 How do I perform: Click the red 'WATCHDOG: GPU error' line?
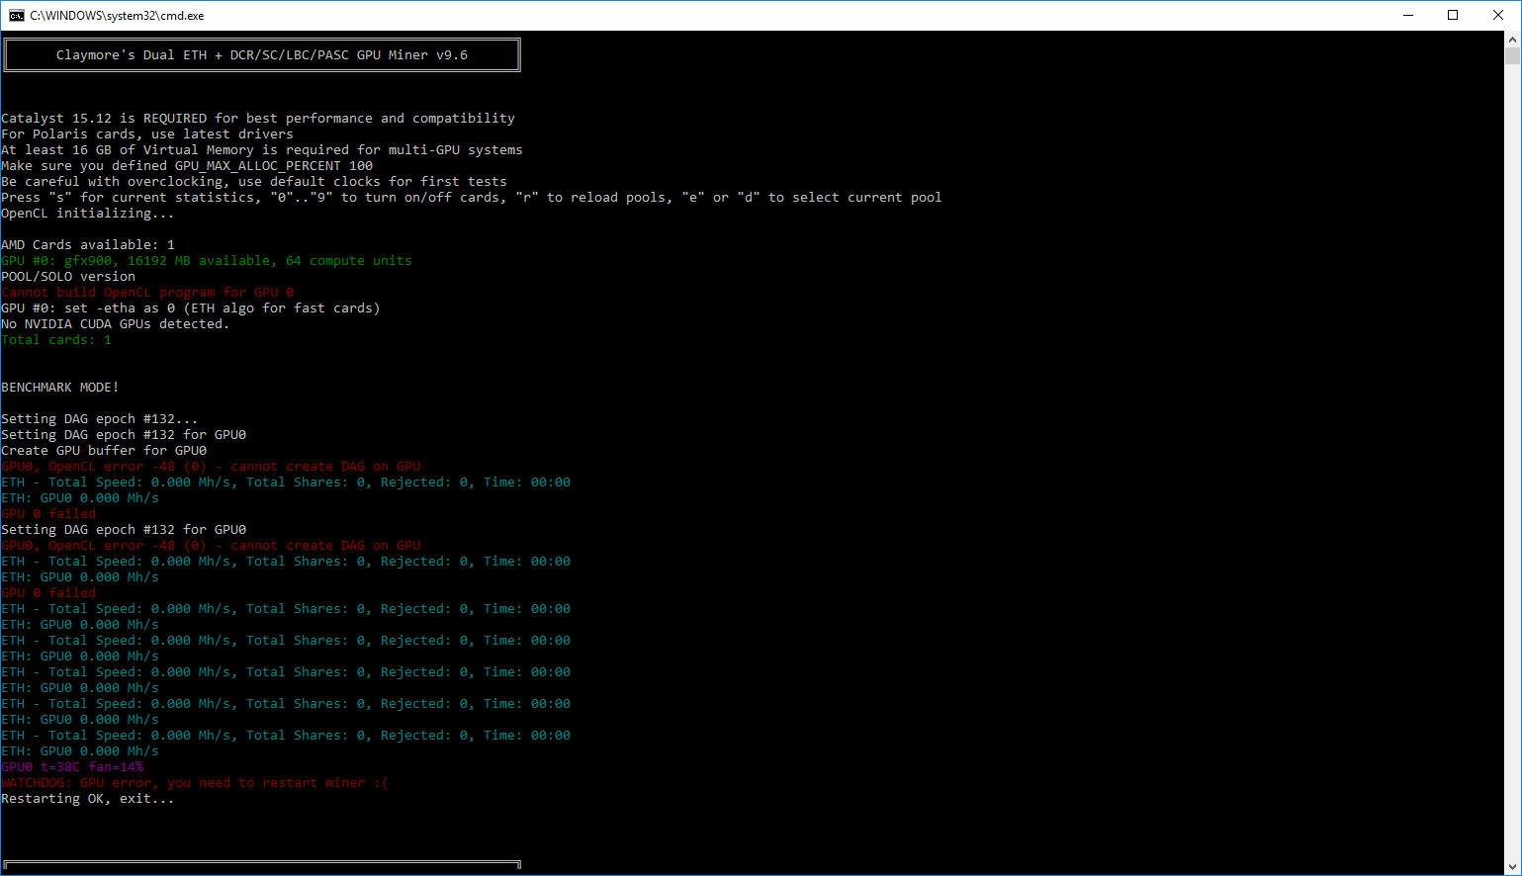point(195,783)
